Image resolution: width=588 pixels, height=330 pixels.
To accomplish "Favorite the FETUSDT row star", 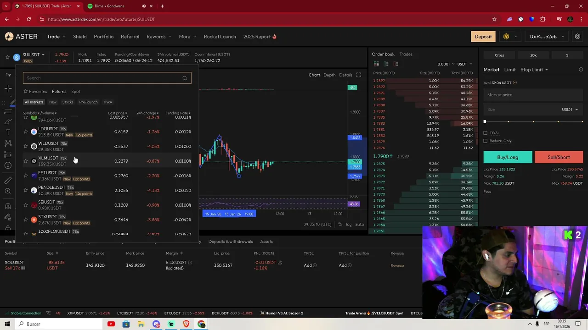I will (26, 176).
